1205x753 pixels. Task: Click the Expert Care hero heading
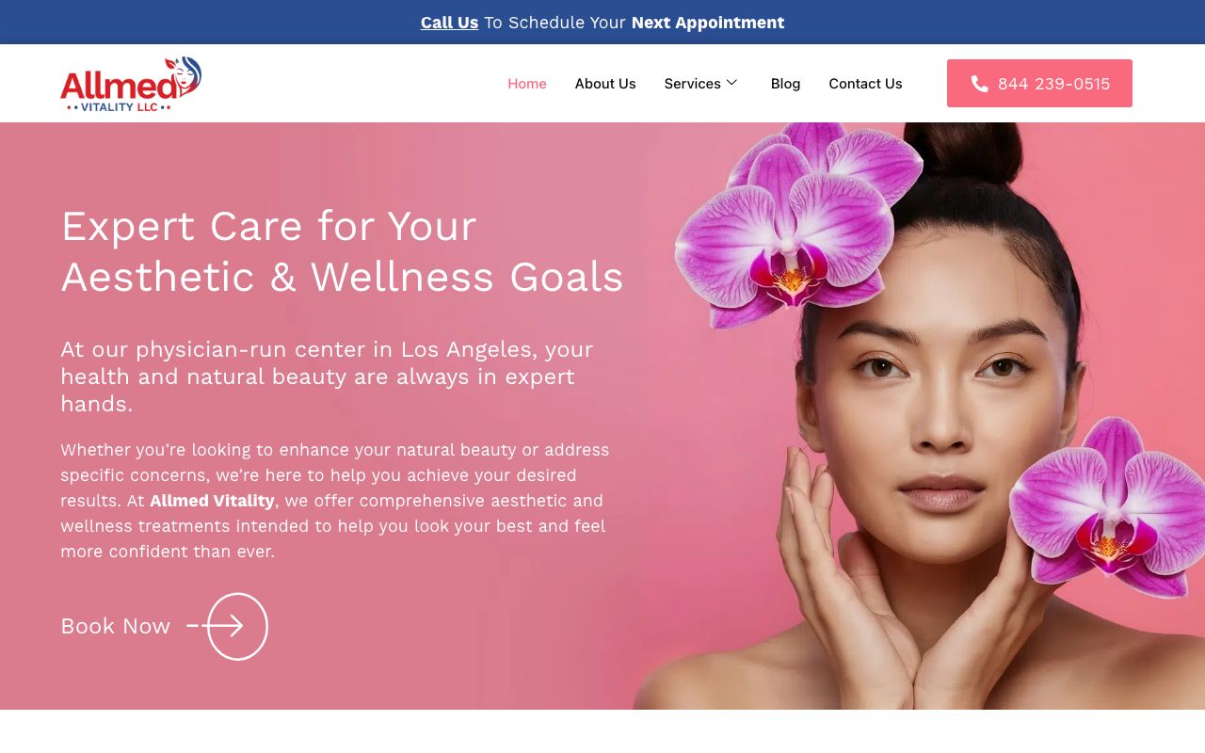[x=342, y=251]
